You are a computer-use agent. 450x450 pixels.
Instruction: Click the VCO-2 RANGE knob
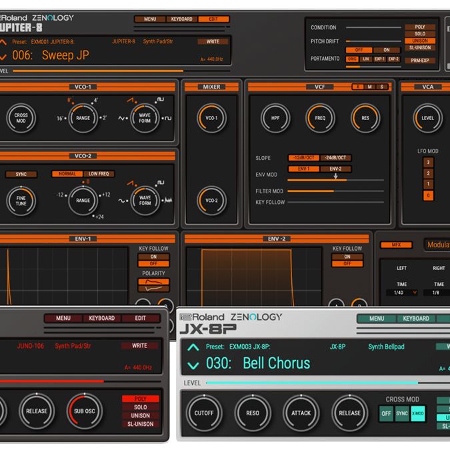tap(83, 201)
